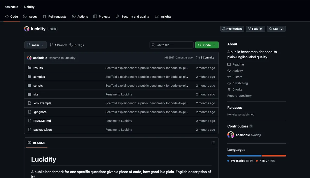Select the README tab above file content
Screen dimensions: 310x178
coord(37,143)
